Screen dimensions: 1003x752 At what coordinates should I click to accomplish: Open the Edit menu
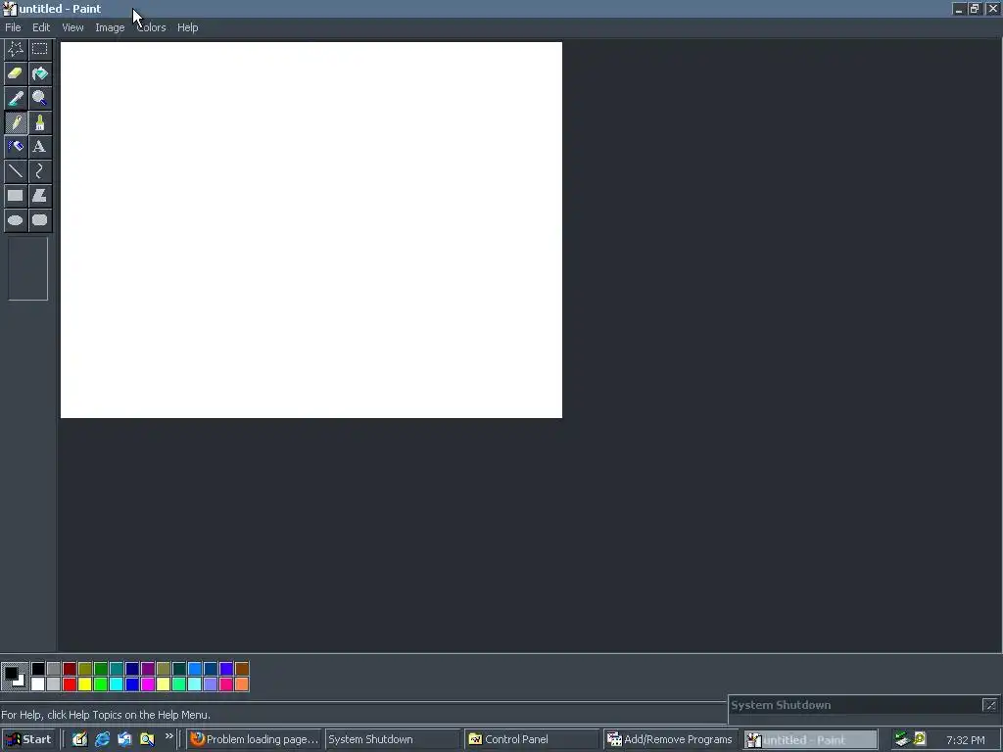pyautogui.click(x=41, y=27)
